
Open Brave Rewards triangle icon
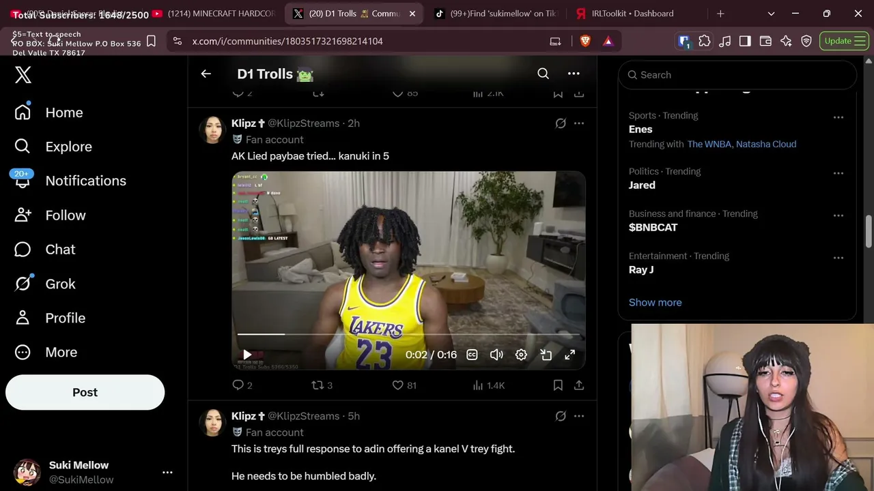[608, 41]
